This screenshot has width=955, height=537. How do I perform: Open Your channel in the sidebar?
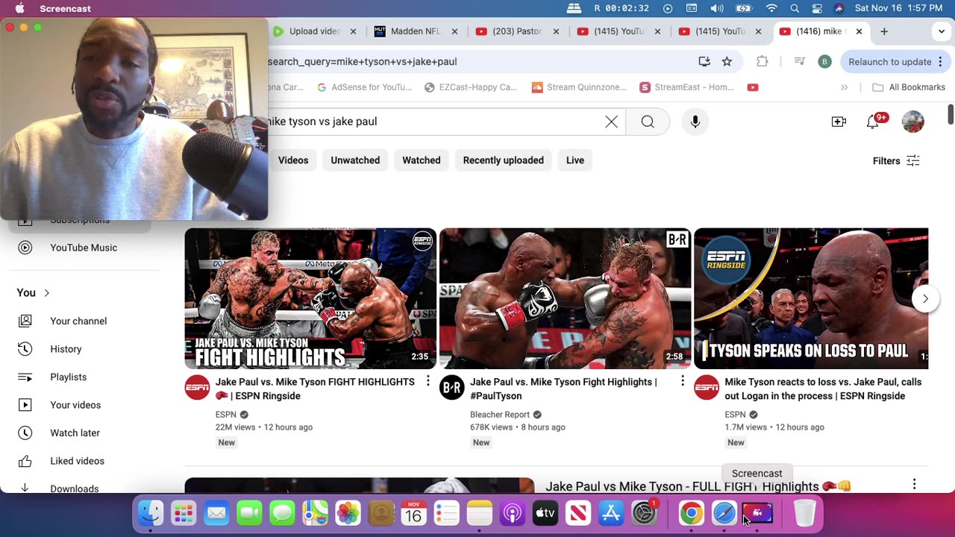point(80,321)
